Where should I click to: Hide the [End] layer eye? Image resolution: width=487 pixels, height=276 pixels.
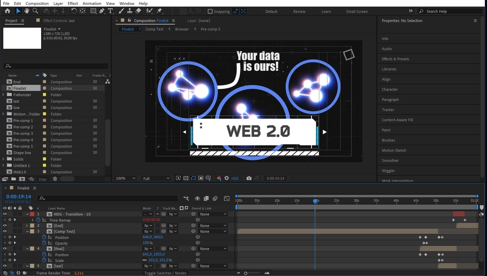5,225
